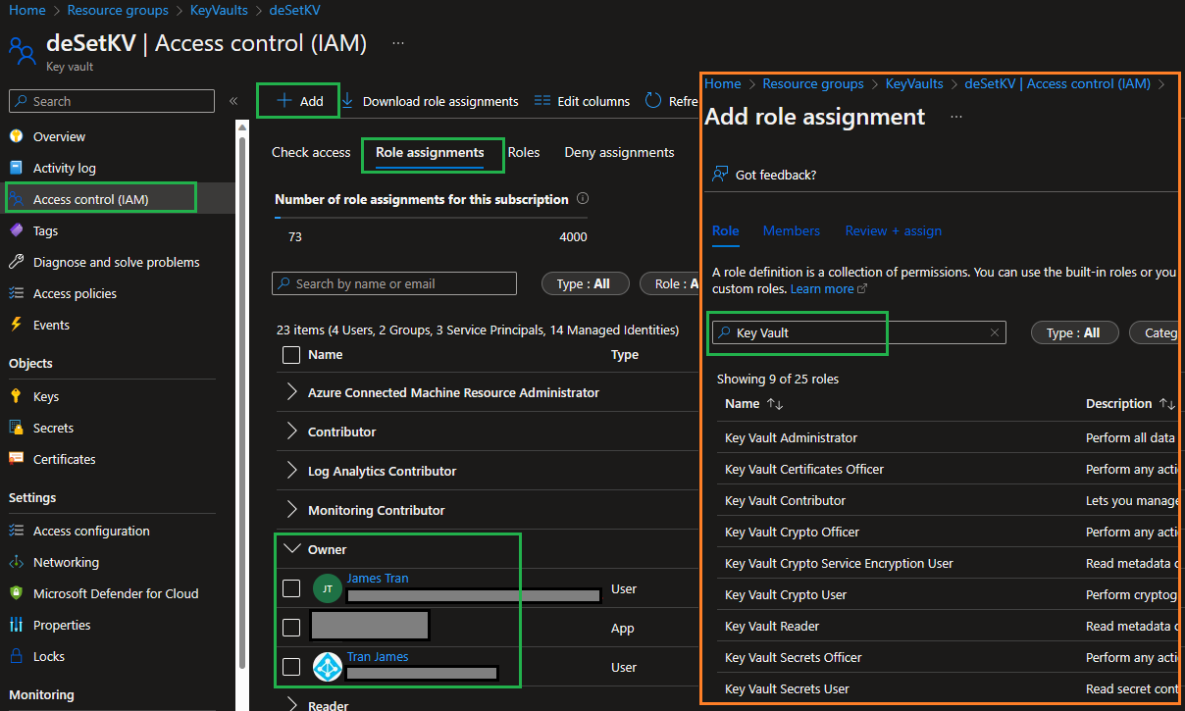Open Properties under Settings
1185x711 pixels.
point(62,625)
